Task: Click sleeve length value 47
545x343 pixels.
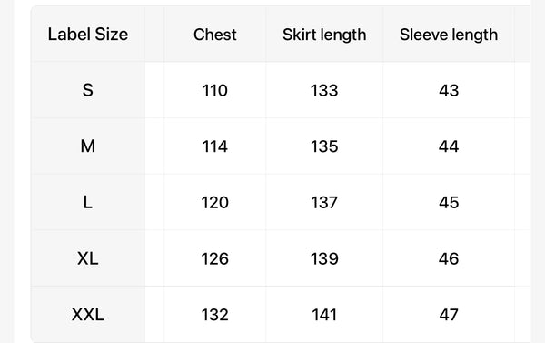Action: click(x=449, y=315)
